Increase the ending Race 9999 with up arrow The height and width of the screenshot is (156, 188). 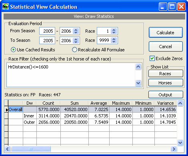[114, 39]
